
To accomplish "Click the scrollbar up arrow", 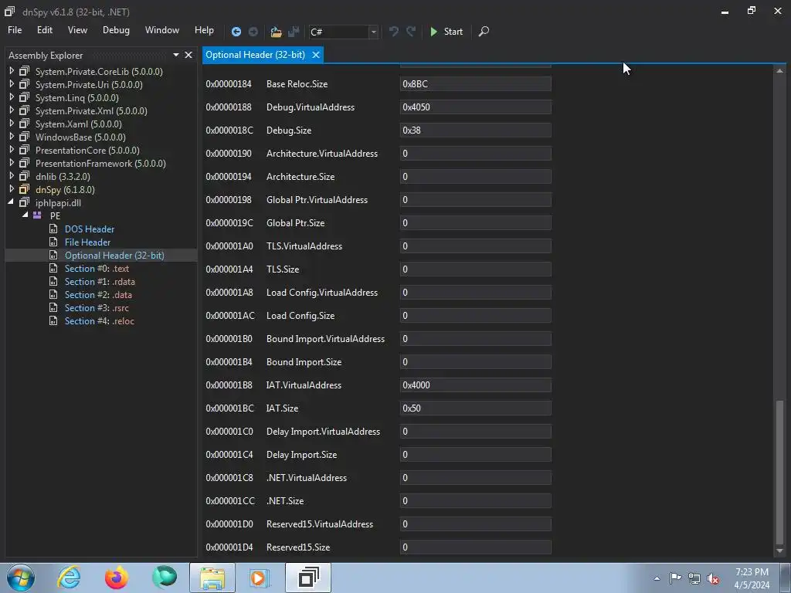I will (x=780, y=71).
